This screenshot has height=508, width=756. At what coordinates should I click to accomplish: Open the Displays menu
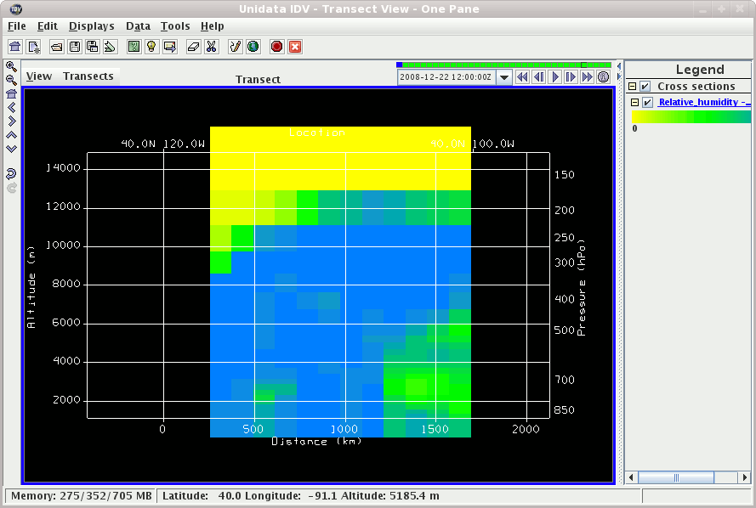coord(90,26)
